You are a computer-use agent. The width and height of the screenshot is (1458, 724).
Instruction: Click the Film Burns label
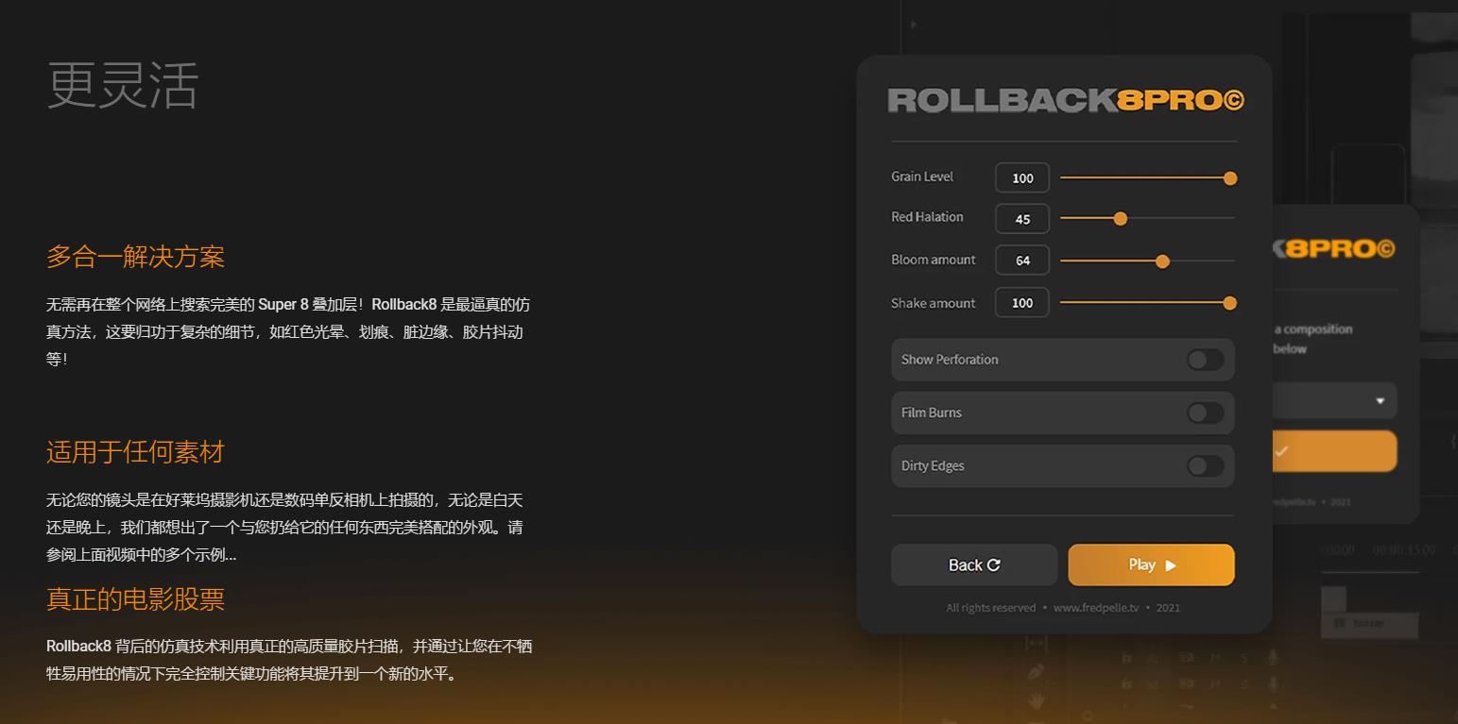[932, 413]
